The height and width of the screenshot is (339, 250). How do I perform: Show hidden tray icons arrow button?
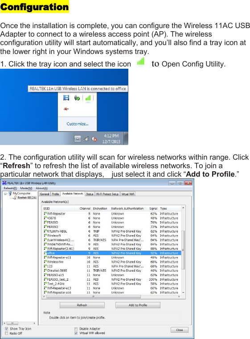point(78,139)
